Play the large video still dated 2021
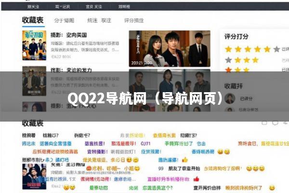The image size is (289, 193). click(x=170, y=49)
